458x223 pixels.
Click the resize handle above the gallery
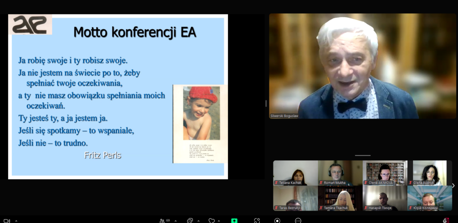(363, 155)
